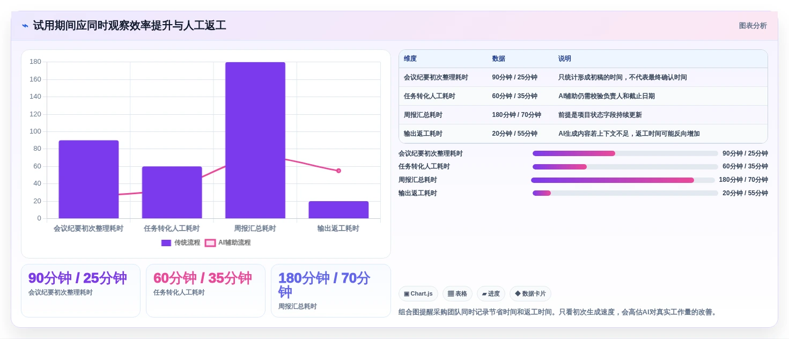Open the 90分钟 / 25分钟 data card
Image resolution: width=789 pixels, height=339 pixels.
(x=80, y=291)
